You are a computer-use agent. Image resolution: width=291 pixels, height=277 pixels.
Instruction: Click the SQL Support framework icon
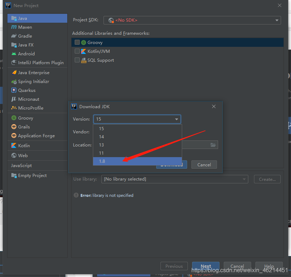[x=84, y=60]
